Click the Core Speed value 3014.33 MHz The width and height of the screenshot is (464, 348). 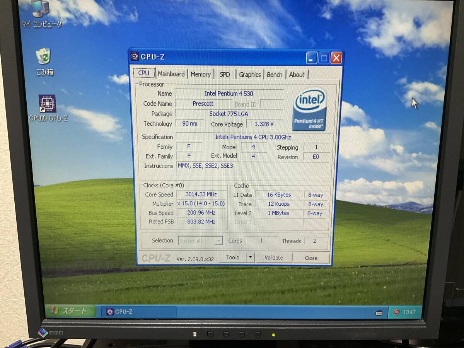coord(201,194)
